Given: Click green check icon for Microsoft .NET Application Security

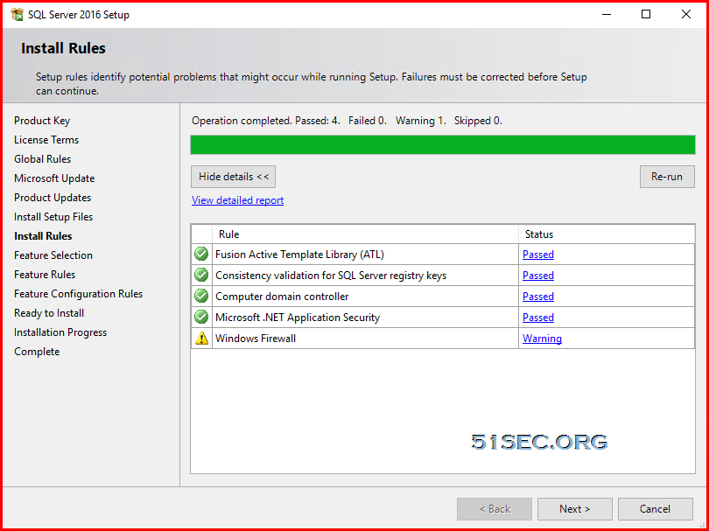Looking at the screenshot, I should point(201,317).
